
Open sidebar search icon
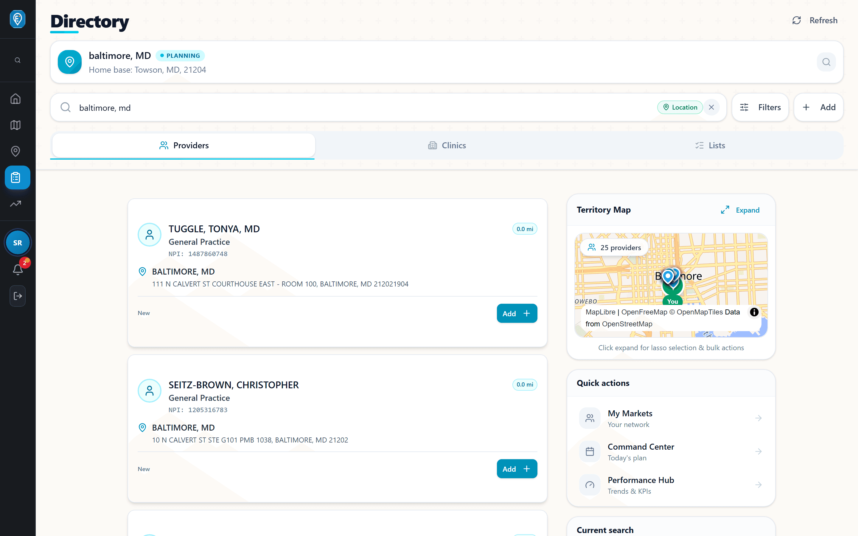(17, 60)
